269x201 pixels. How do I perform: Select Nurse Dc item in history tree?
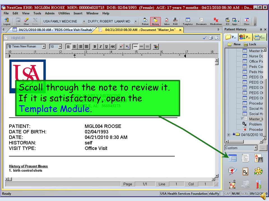(x=253, y=56)
